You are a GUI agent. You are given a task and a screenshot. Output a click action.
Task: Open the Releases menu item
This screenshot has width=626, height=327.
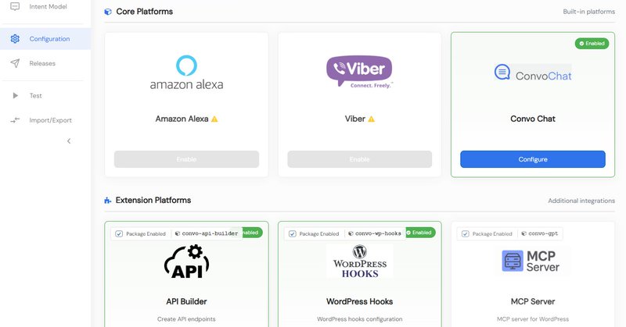coord(42,63)
